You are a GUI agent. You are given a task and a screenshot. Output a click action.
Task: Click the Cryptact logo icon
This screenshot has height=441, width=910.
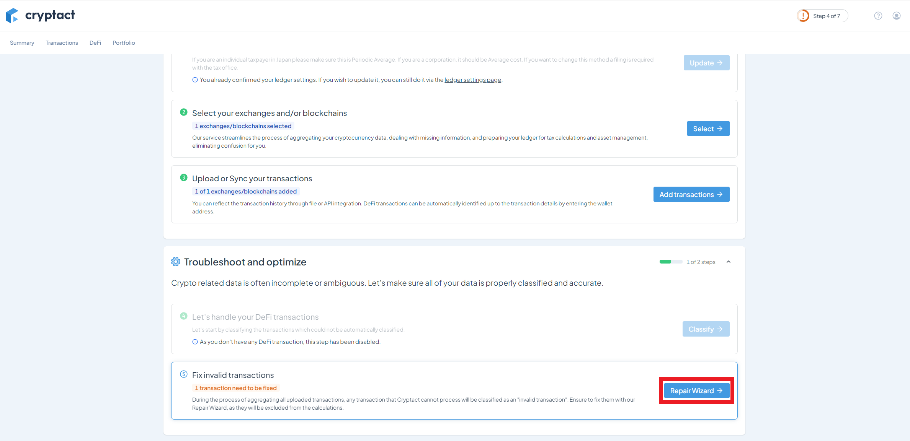click(12, 16)
